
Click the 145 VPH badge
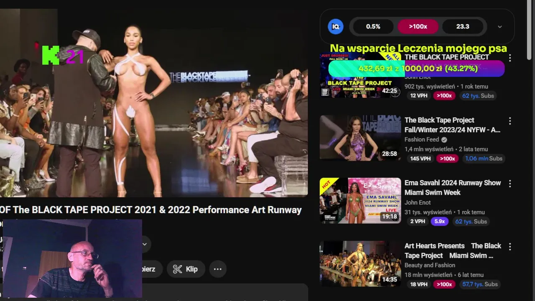click(x=420, y=158)
